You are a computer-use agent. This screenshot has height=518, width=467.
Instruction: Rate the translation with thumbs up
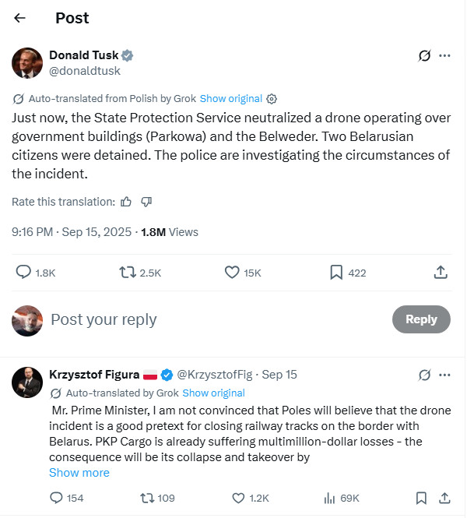[x=127, y=202]
